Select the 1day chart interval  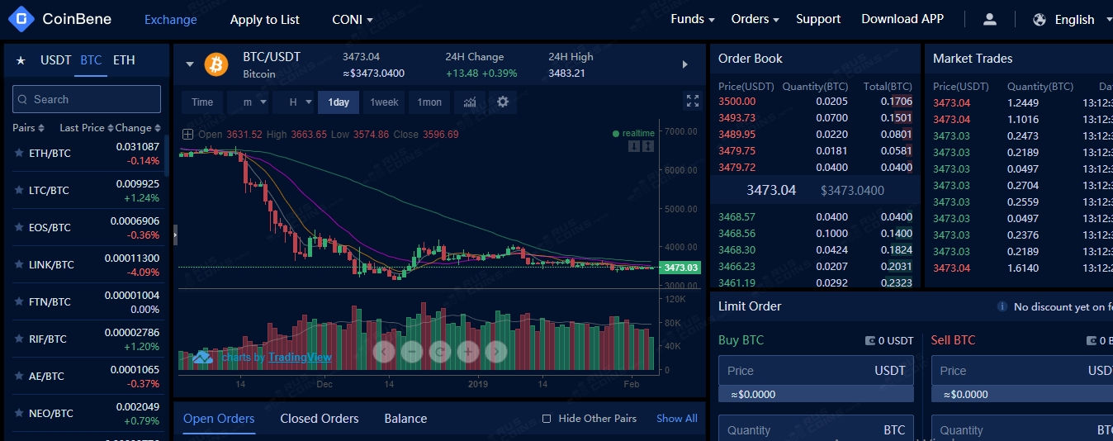[x=339, y=102]
